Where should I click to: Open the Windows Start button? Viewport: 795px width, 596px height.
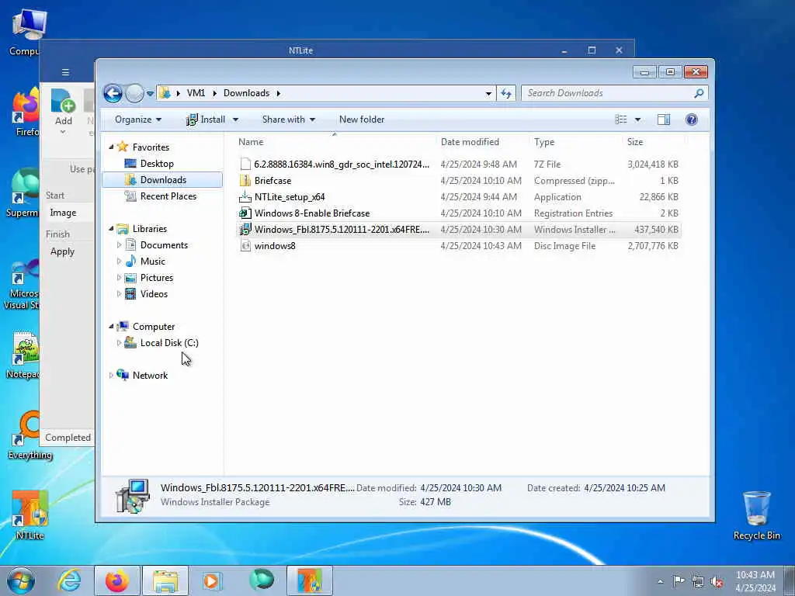21,580
